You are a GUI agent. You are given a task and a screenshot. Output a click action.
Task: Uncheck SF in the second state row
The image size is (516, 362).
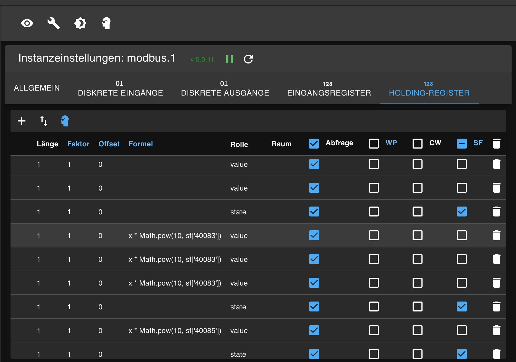tap(462, 307)
